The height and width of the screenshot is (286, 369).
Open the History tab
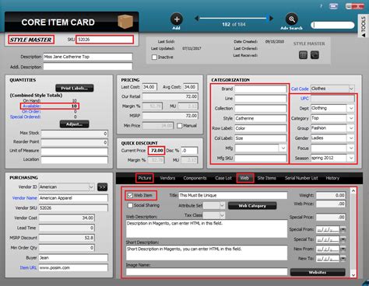(x=332, y=178)
